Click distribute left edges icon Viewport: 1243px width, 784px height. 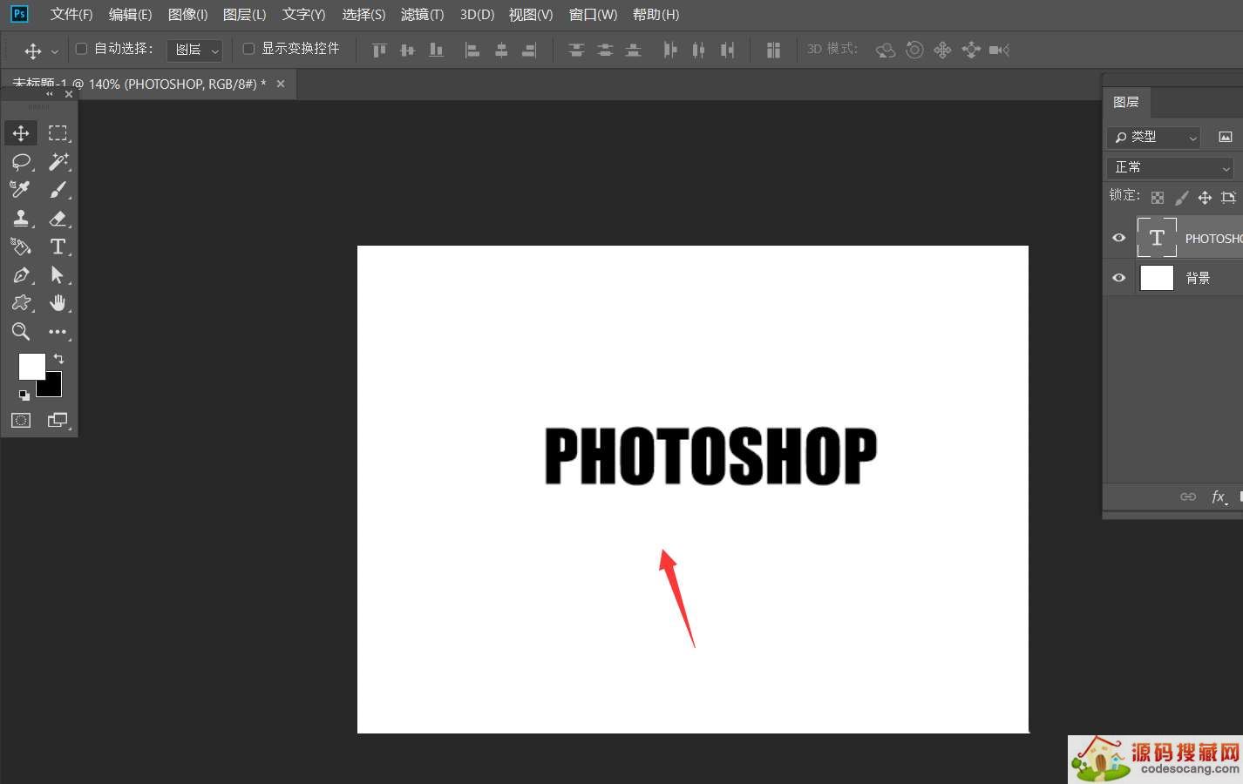[669, 51]
